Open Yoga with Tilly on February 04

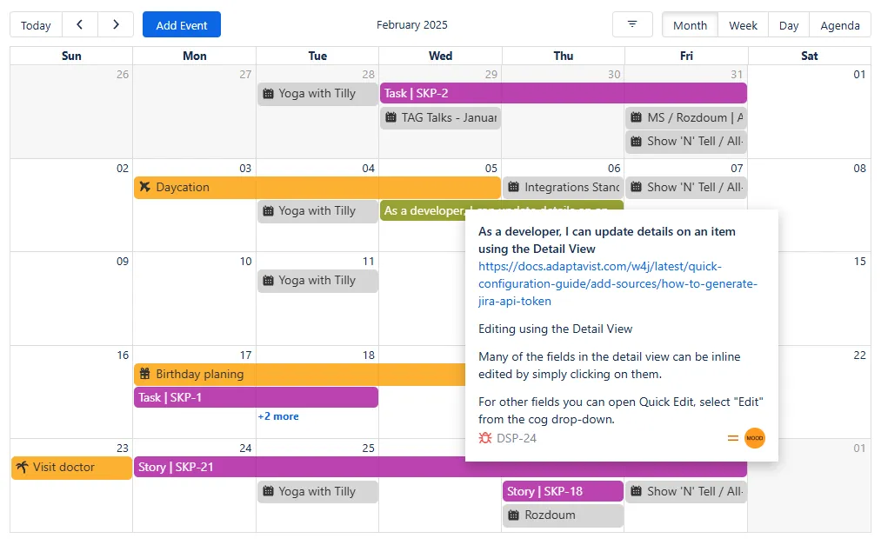click(x=317, y=210)
